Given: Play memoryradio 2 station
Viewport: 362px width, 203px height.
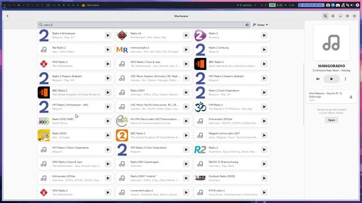Looking at the screenshot, I should click(186, 50).
